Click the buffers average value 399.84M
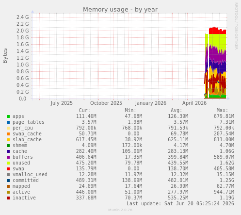The image size is (241, 215). point(178,157)
